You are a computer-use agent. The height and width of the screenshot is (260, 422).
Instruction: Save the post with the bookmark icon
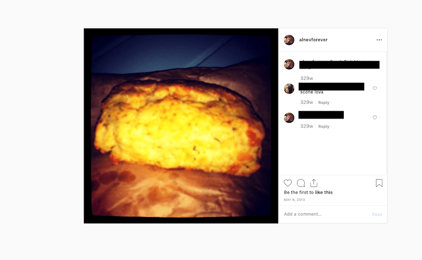[379, 183]
